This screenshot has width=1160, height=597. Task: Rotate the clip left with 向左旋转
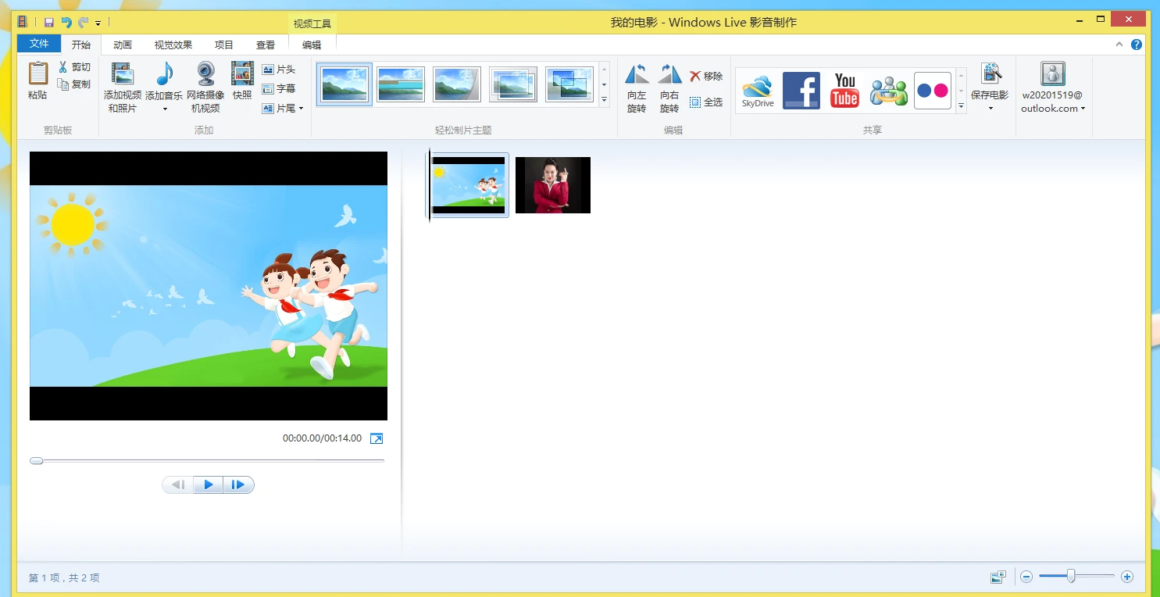[x=637, y=76]
